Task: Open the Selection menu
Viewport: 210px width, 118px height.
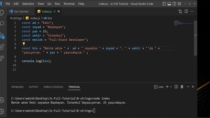Action: pyautogui.click(x=28, y=4)
